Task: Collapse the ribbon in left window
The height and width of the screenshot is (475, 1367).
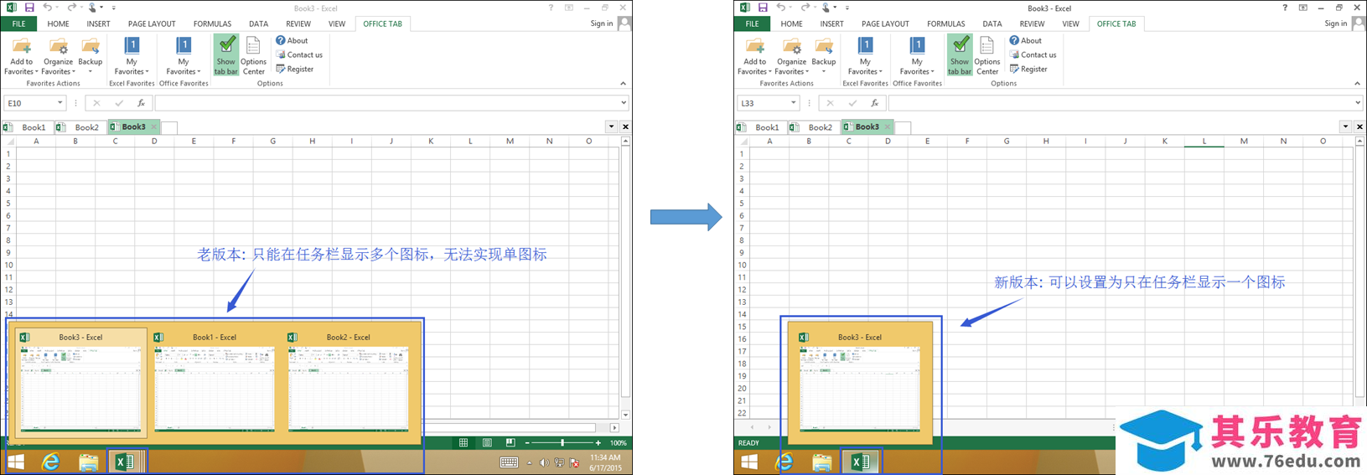Action: pyautogui.click(x=623, y=83)
